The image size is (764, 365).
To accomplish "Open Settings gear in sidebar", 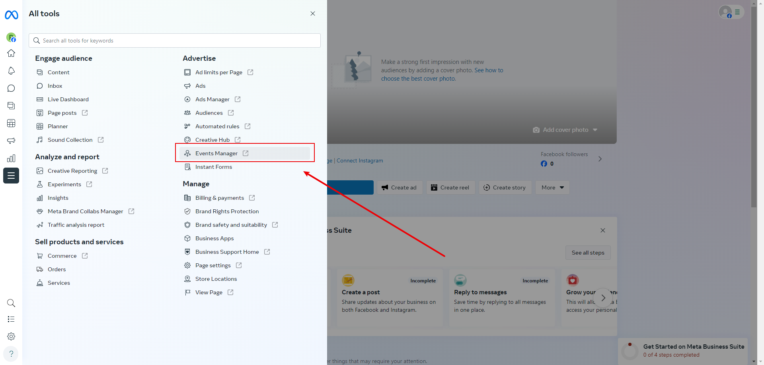I will pyautogui.click(x=11, y=336).
